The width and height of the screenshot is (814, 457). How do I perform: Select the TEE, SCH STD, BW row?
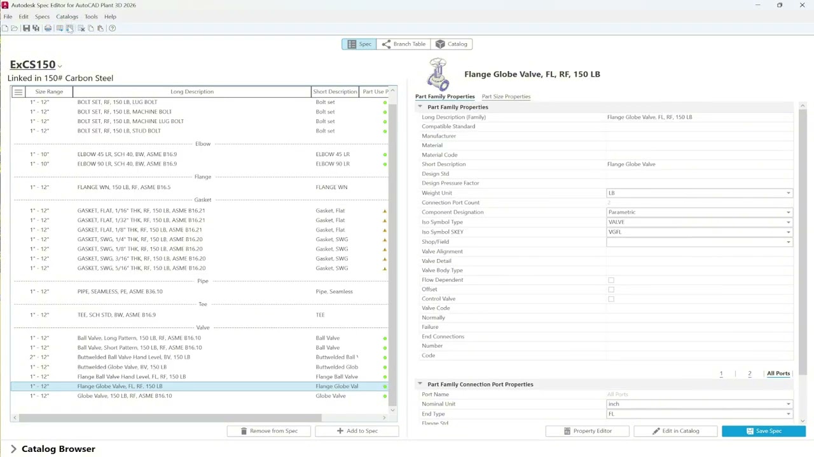point(199,315)
